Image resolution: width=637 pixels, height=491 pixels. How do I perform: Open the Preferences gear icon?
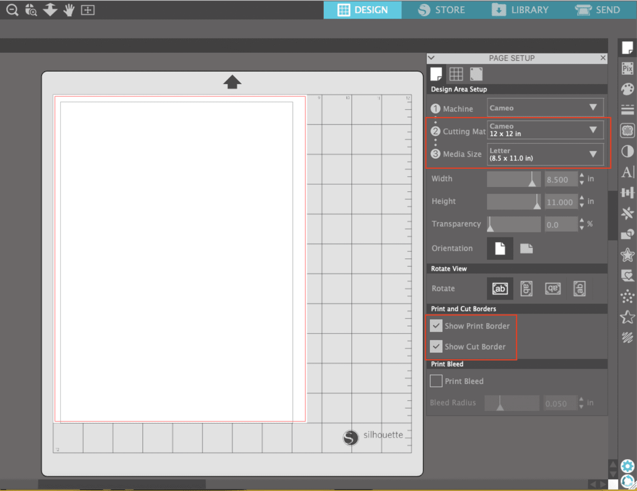[627, 466]
